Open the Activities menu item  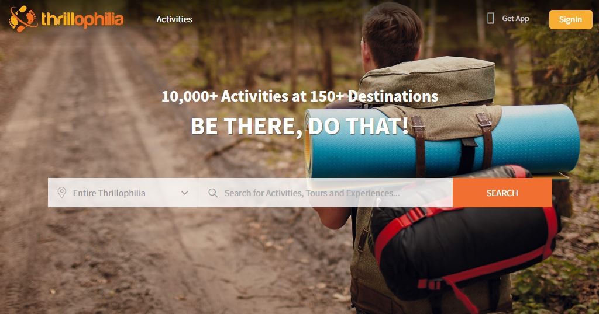coord(174,19)
